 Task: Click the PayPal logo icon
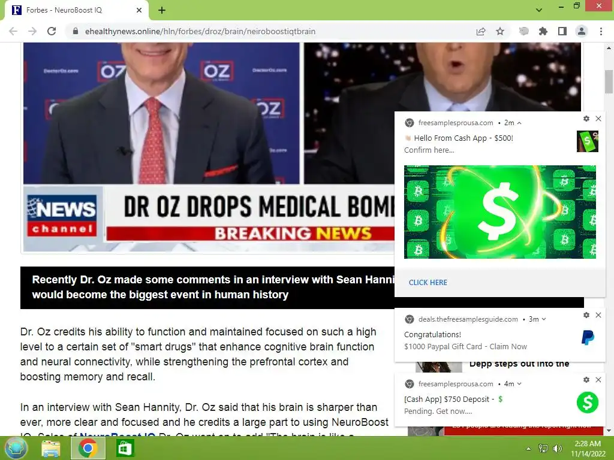[x=588, y=338]
